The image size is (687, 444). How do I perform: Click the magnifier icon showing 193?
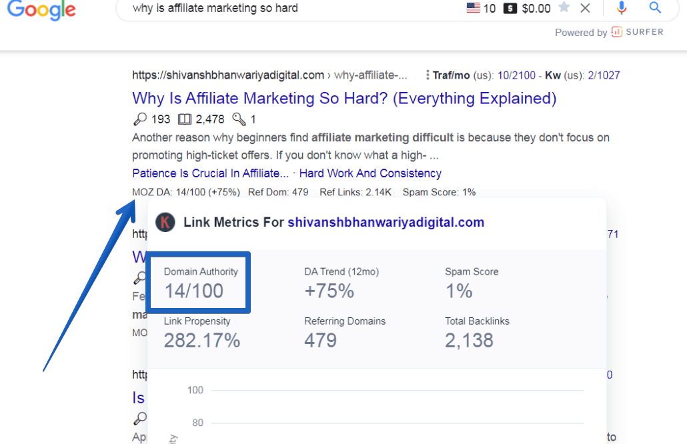140,119
